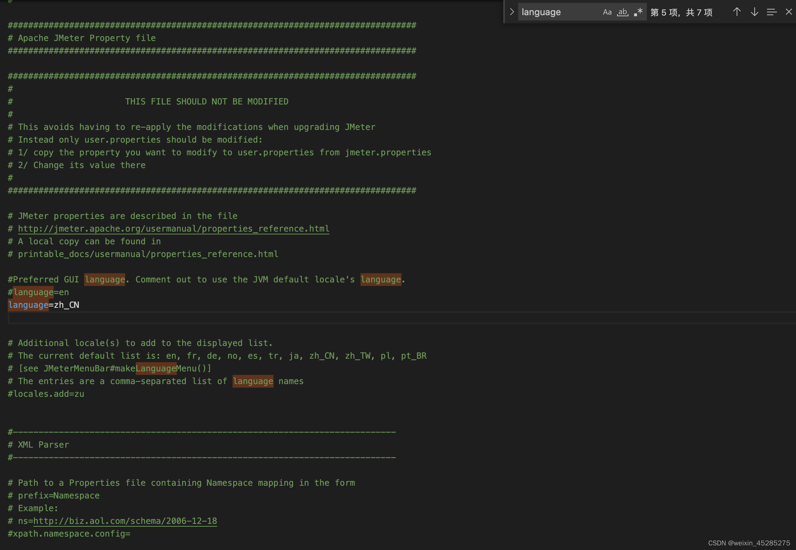Toggle the Match Case option
Screen dimensions: 796x550
[608, 12]
